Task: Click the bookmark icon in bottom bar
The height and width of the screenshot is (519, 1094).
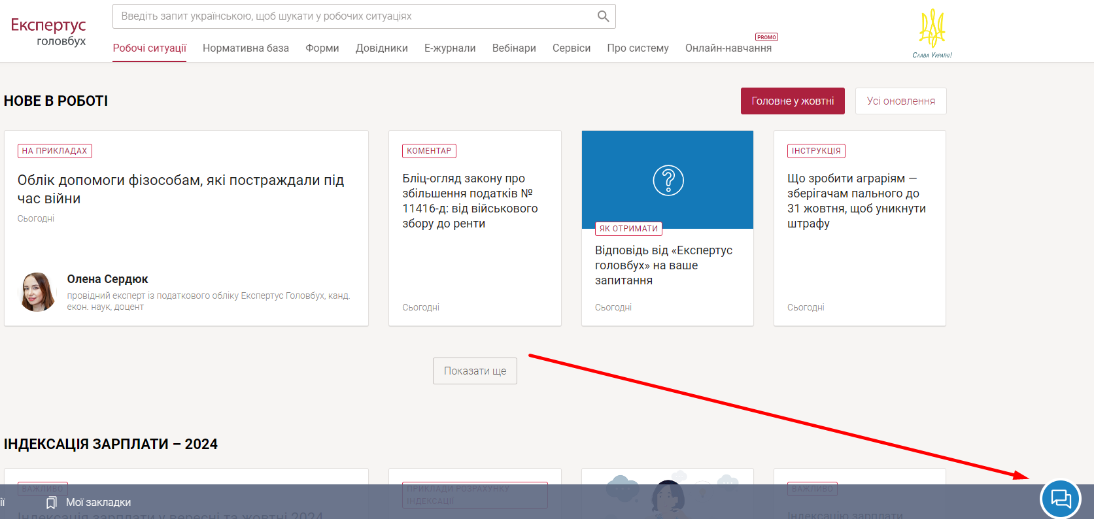Action: [52, 503]
